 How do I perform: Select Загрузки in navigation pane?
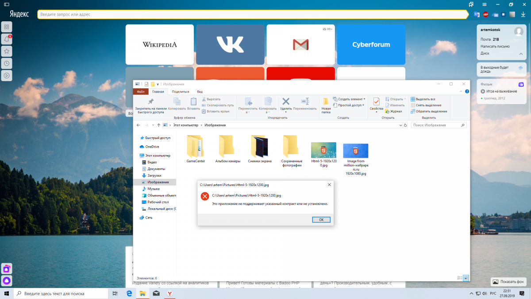click(153, 175)
